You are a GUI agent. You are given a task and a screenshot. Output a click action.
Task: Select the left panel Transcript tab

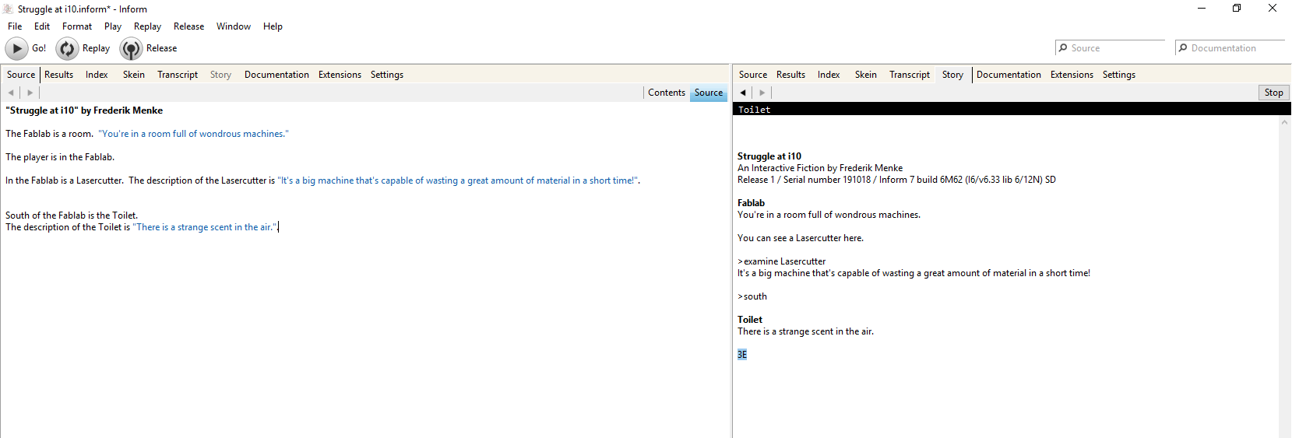[x=178, y=75]
